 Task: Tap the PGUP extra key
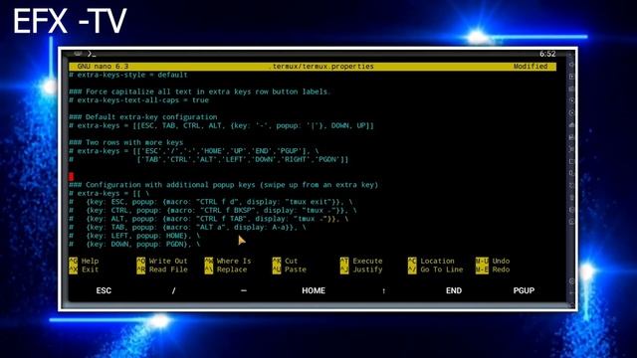tap(524, 290)
